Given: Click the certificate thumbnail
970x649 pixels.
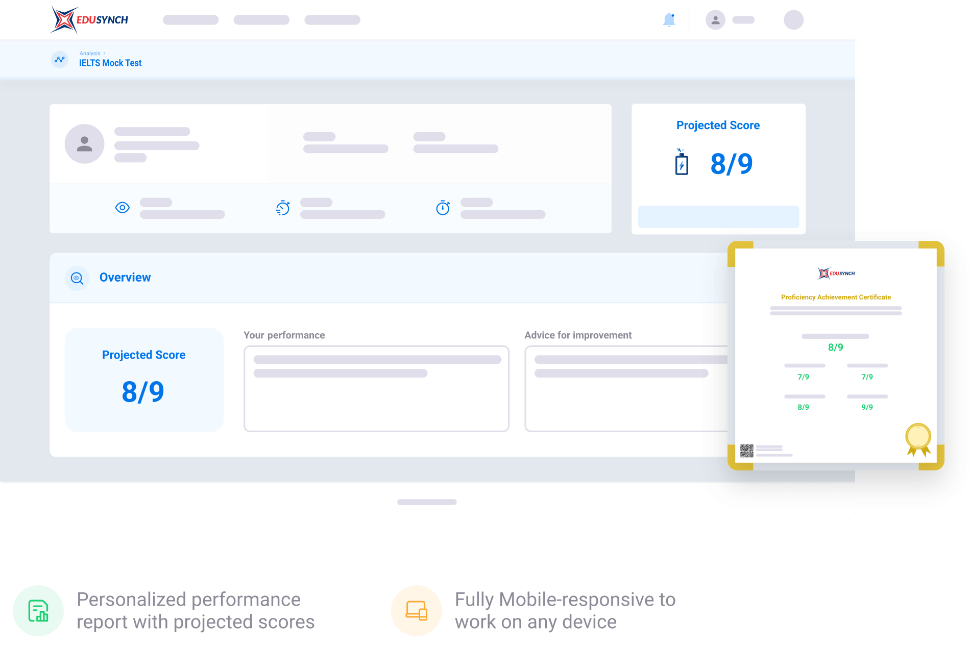Looking at the screenshot, I should pyautogui.click(x=836, y=356).
